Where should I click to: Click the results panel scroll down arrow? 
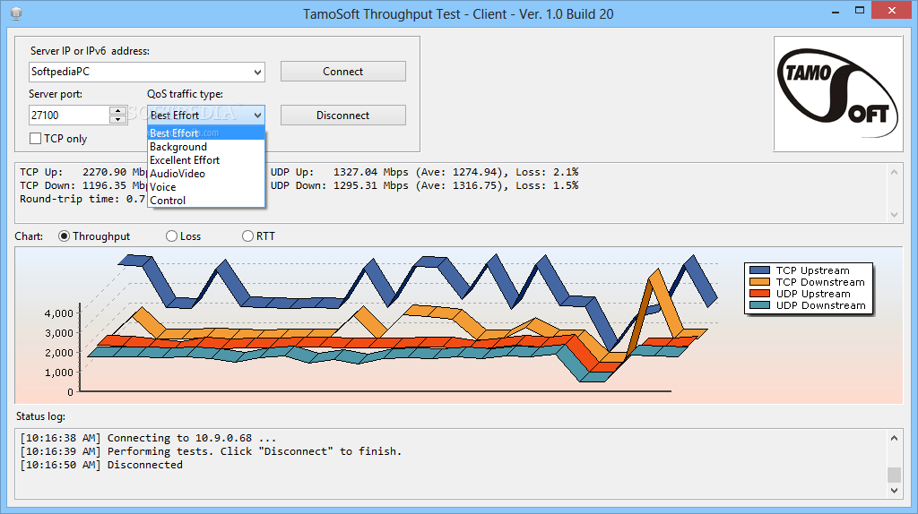click(x=894, y=215)
